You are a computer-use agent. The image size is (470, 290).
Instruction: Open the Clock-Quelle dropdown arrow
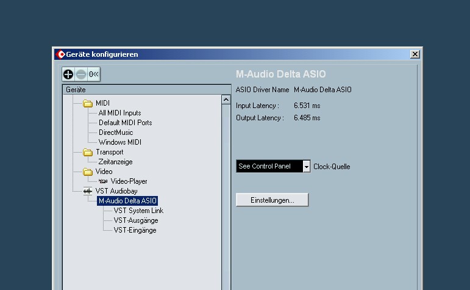(x=307, y=167)
